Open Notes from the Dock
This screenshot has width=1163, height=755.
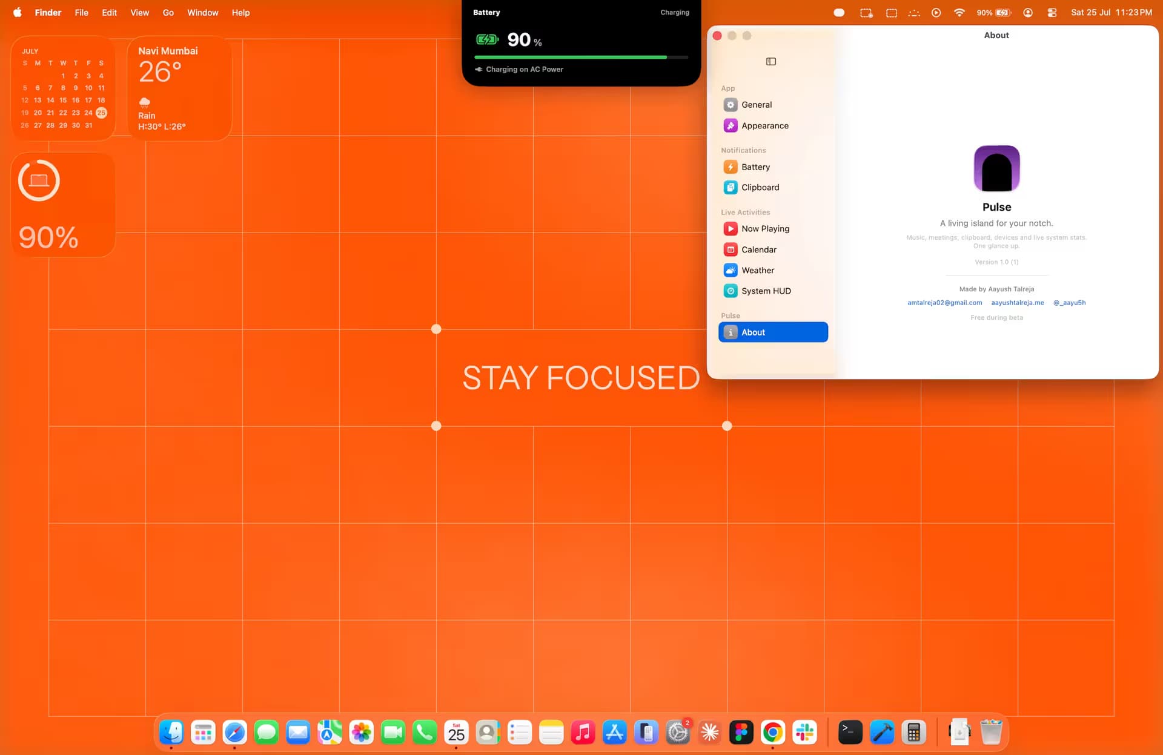(551, 733)
